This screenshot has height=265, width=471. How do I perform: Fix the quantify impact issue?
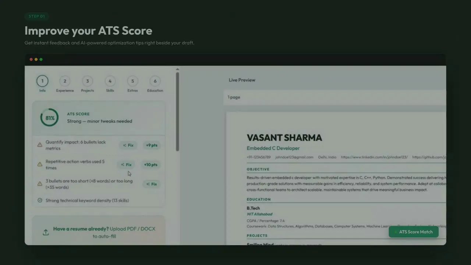point(128,145)
